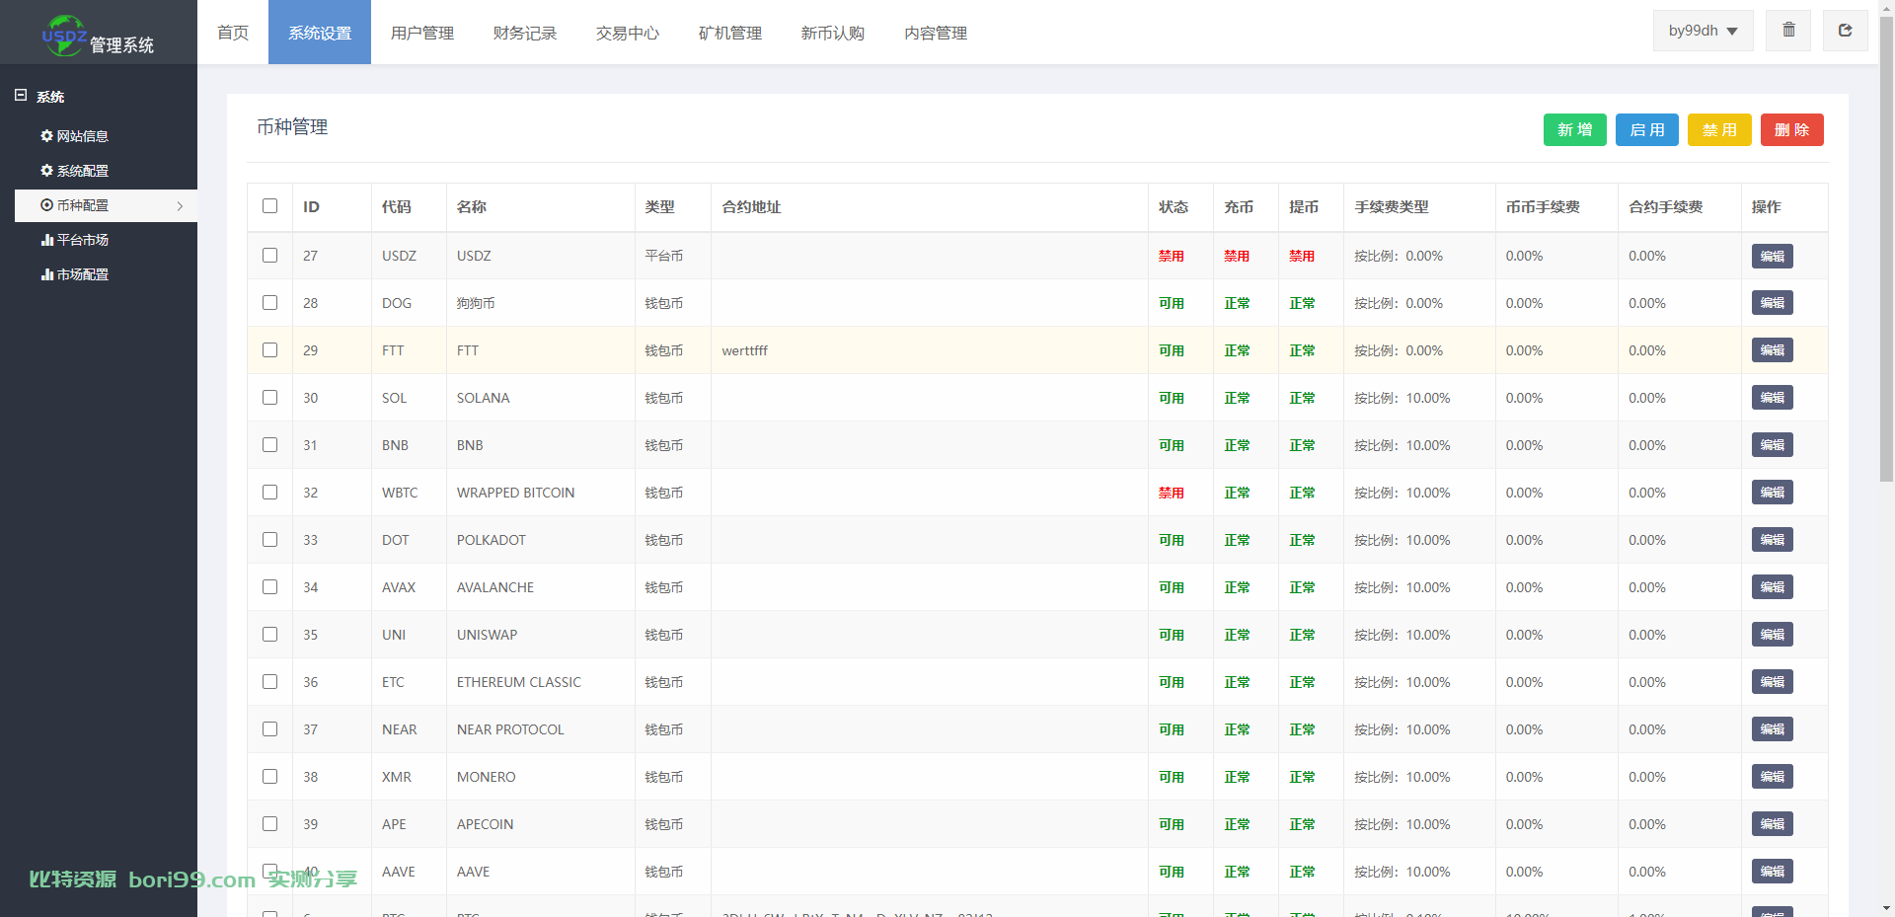Check the box for USDZ row

(270, 256)
